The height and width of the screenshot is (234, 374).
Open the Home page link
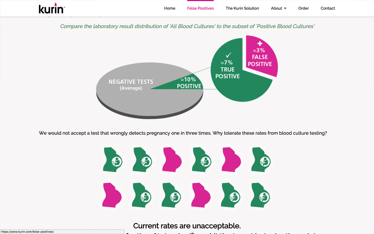point(170,8)
